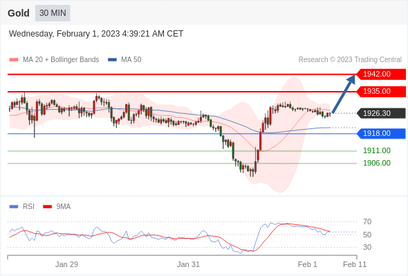Click the 1942.00 resistance price tag
This screenshot has width=408, height=276.
(381, 75)
